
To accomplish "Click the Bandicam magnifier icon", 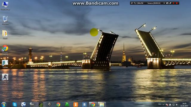I will (x=135, y=3).
